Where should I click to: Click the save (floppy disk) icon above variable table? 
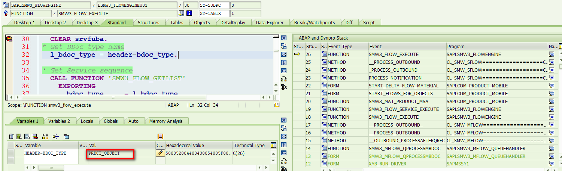160,136
